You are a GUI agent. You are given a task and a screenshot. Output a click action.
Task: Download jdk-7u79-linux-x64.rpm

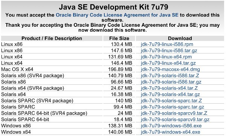pos(166,57)
